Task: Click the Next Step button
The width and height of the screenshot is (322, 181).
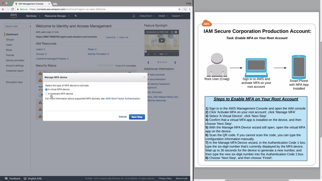Action: point(137,117)
